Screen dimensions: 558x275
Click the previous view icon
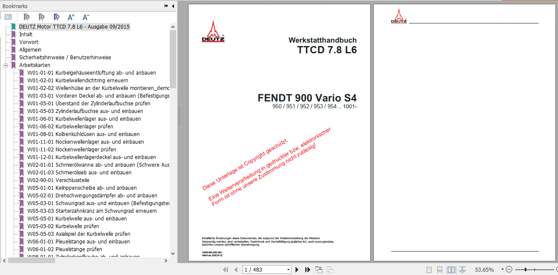319,269
